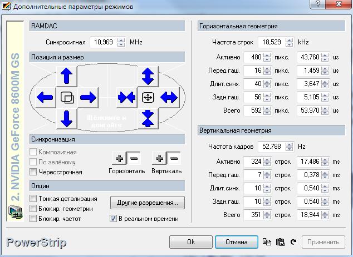Image resolution: width=353 pixels, height=257 pixels.
Task: Click the reset arrow icon beside Применить
Action: point(293,242)
